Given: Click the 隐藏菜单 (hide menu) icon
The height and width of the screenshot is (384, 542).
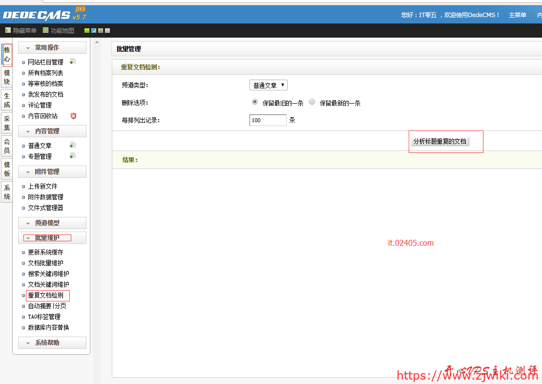Looking at the screenshot, I should point(8,31).
